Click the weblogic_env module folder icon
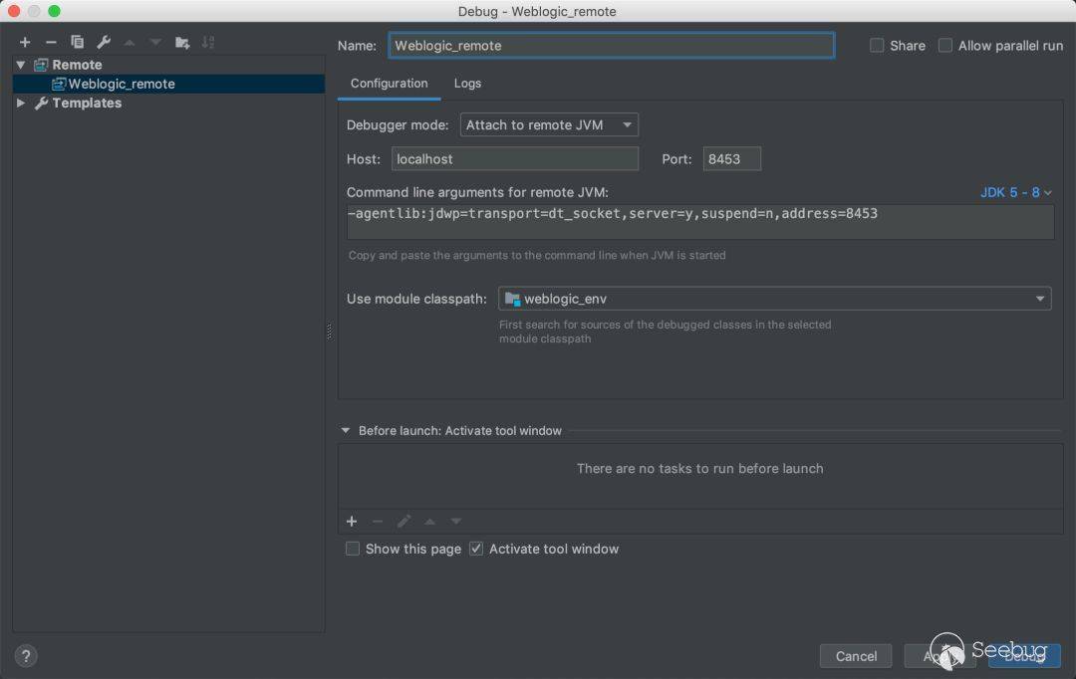1076x679 pixels. pyautogui.click(x=513, y=299)
